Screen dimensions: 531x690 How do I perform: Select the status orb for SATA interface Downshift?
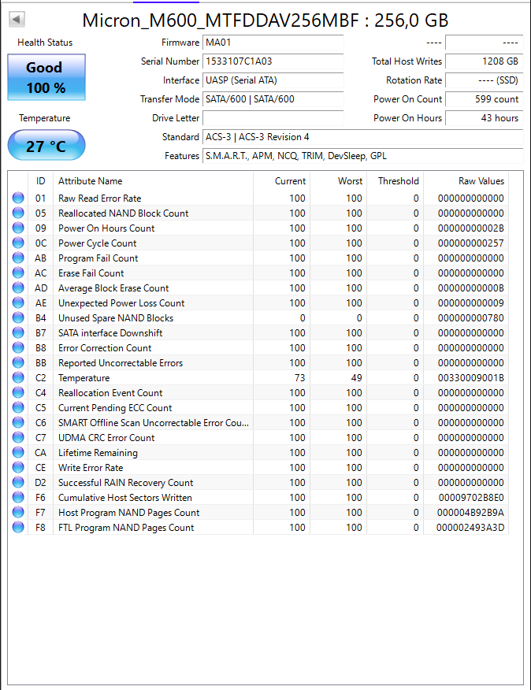coord(18,332)
